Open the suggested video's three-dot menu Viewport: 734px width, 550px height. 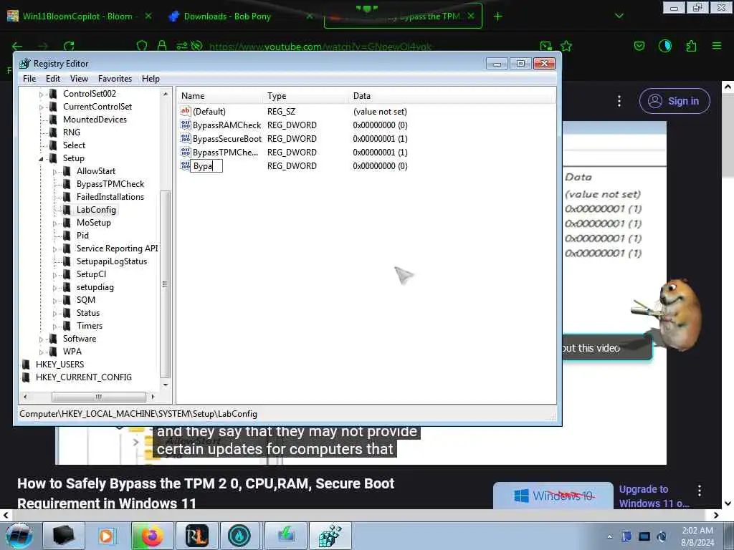(700, 491)
